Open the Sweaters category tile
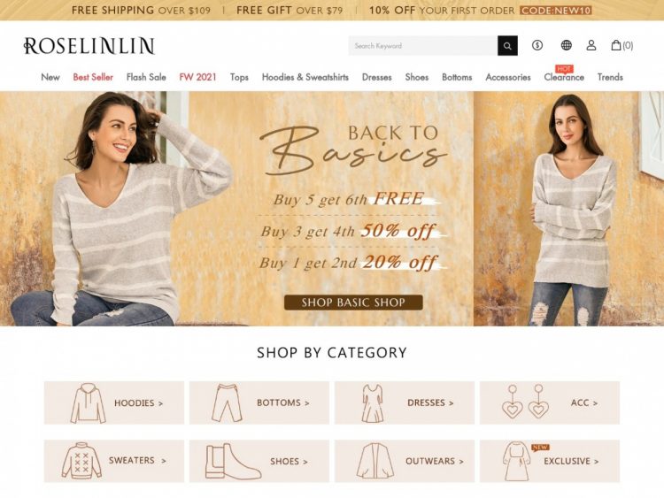The height and width of the screenshot is (498, 664). pyautogui.click(x=114, y=461)
